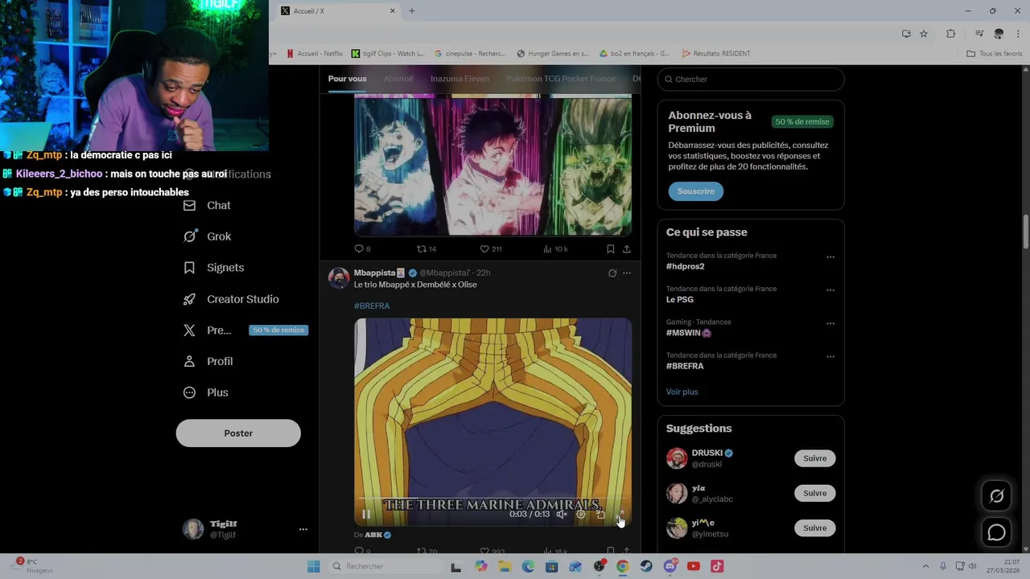Open YouTube from the taskbar
The height and width of the screenshot is (579, 1030).
(x=694, y=566)
